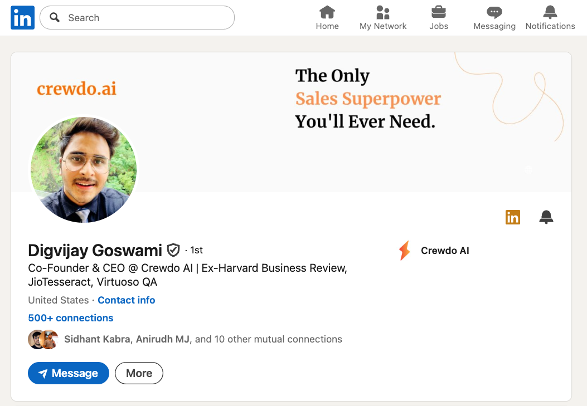
Task: Click the 1st degree connection label
Action: tap(196, 250)
